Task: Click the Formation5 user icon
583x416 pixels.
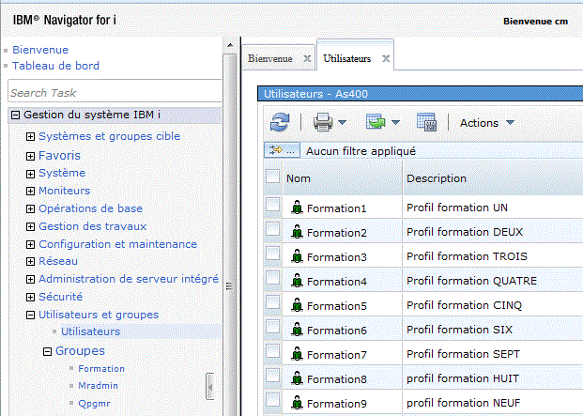Action: click(x=297, y=305)
